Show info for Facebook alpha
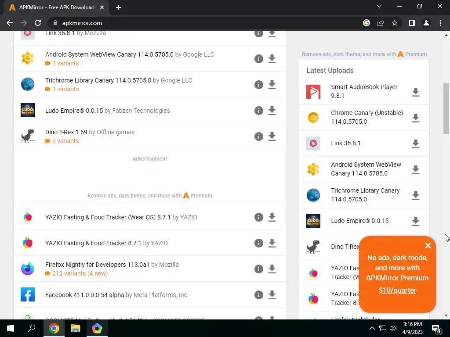 (x=258, y=295)
